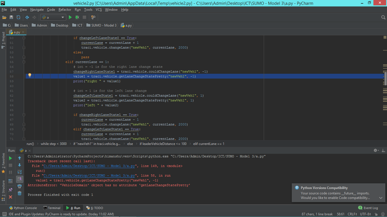Open the run configuration dropdown 'a'
The width and height of the screenshot is (387, 217).
pyautogui.click(x=54, y=18)
